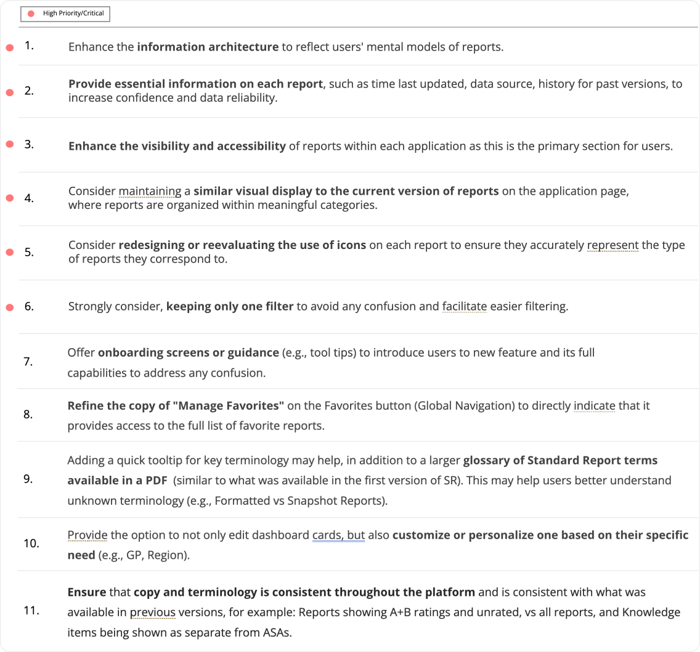
Task: Click the row number 9
Action: 28,479
